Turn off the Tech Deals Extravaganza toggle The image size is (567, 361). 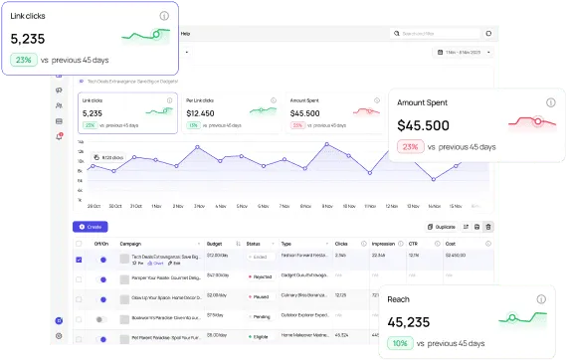click(101, 260)
